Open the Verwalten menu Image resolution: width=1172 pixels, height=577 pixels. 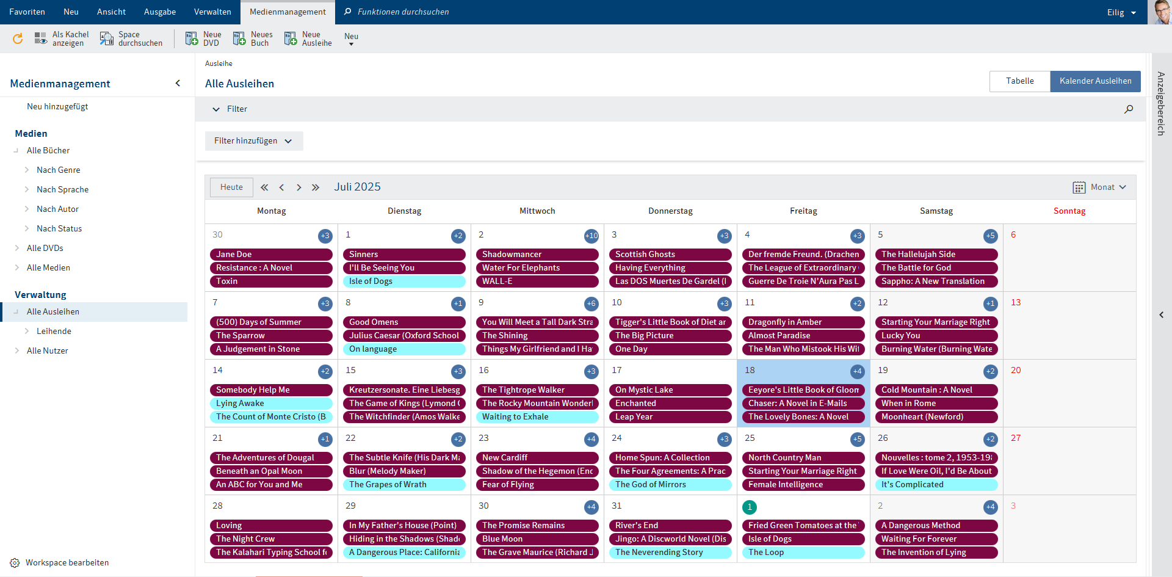pos(212,12)
